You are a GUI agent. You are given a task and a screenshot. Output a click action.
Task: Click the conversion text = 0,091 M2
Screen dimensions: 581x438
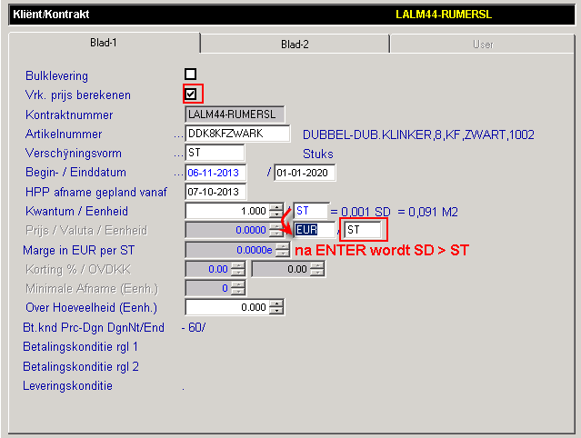(x=427, y=212)
